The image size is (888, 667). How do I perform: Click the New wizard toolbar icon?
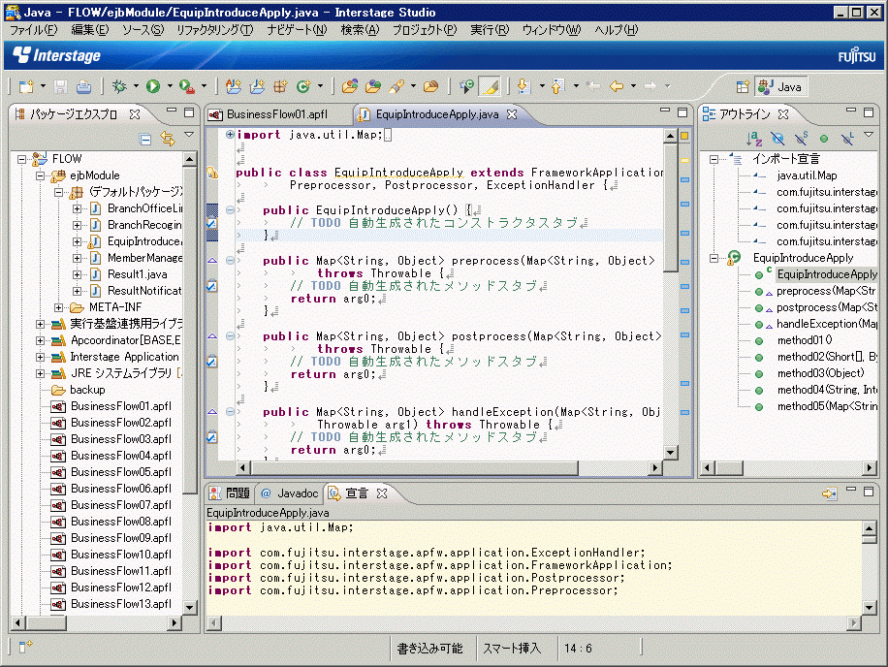[26, 86]
